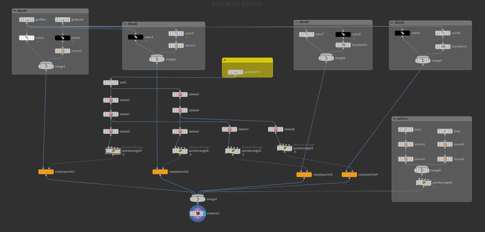Collapse the yellow network box

[225, 60]
